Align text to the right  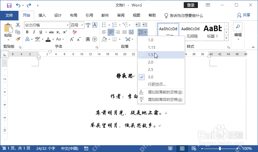click(x=118, y=32)
